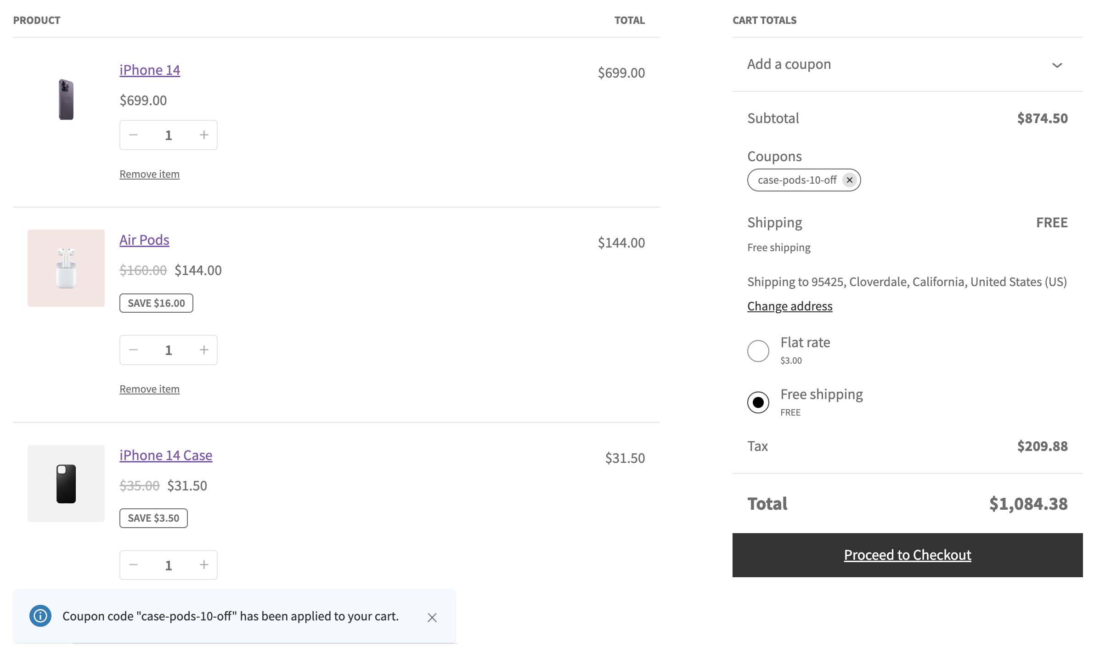The width and height of the screenshot is (1094, 653).
Task: Dismiss the coupon applied notification
Action: click(x=432, y=618)
